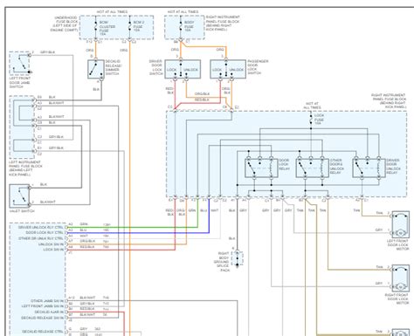Select the OTHER DOORS UNLOCK RELAY text label

click(x=337, y=167)
